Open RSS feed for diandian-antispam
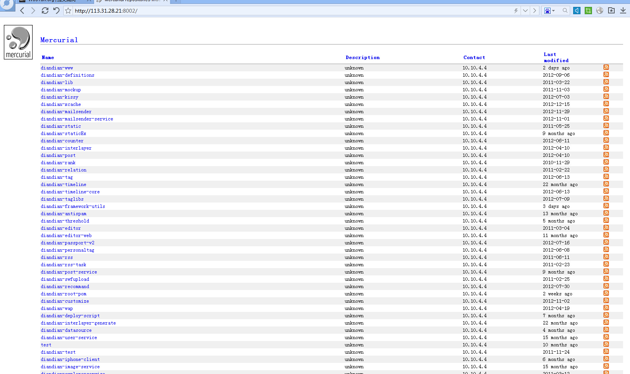 tap(606, 213)
